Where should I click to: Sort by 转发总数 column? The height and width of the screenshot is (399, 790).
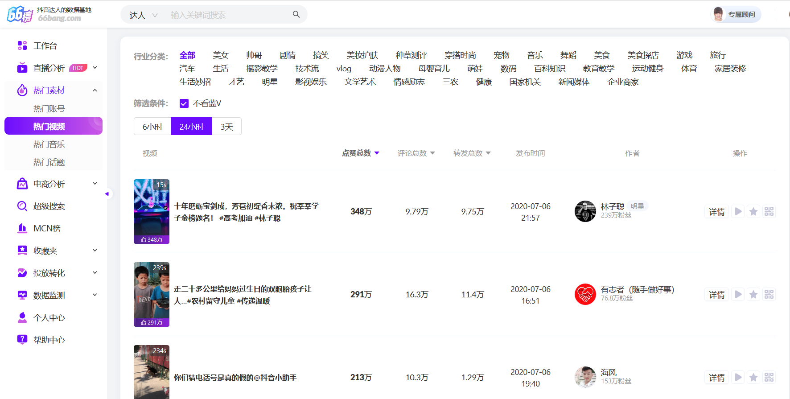coord(472,153)
